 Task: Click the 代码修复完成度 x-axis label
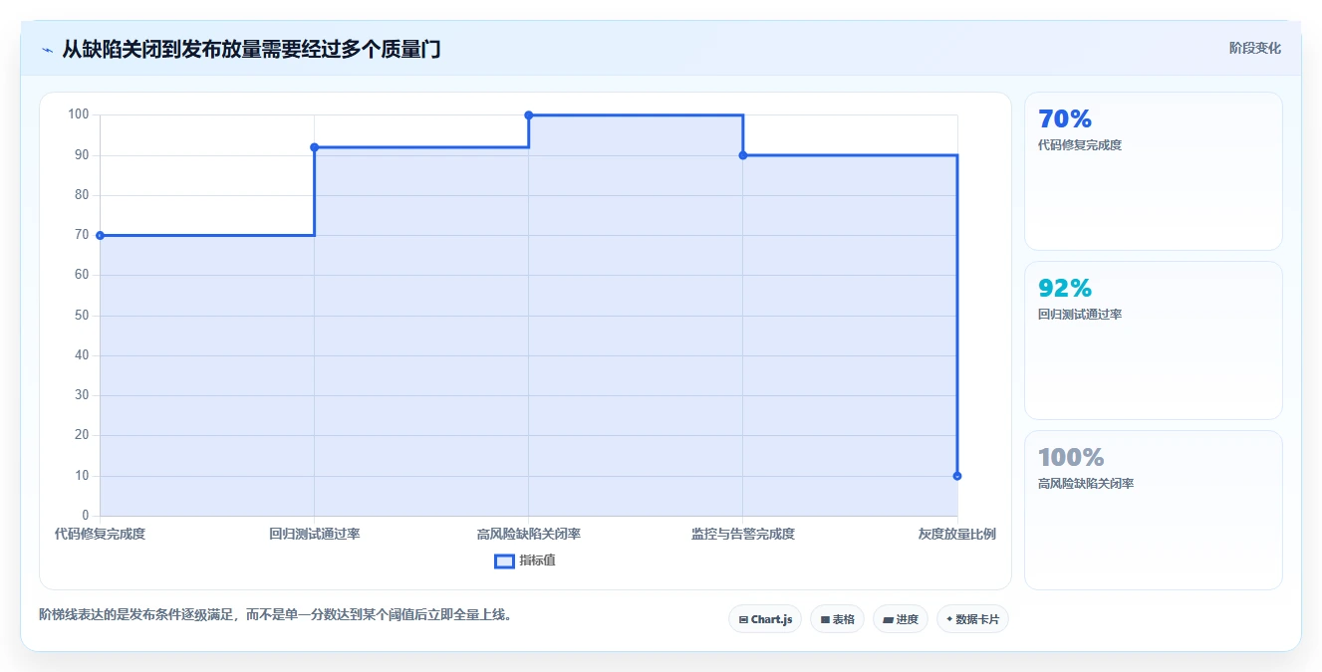pos(100,534)
